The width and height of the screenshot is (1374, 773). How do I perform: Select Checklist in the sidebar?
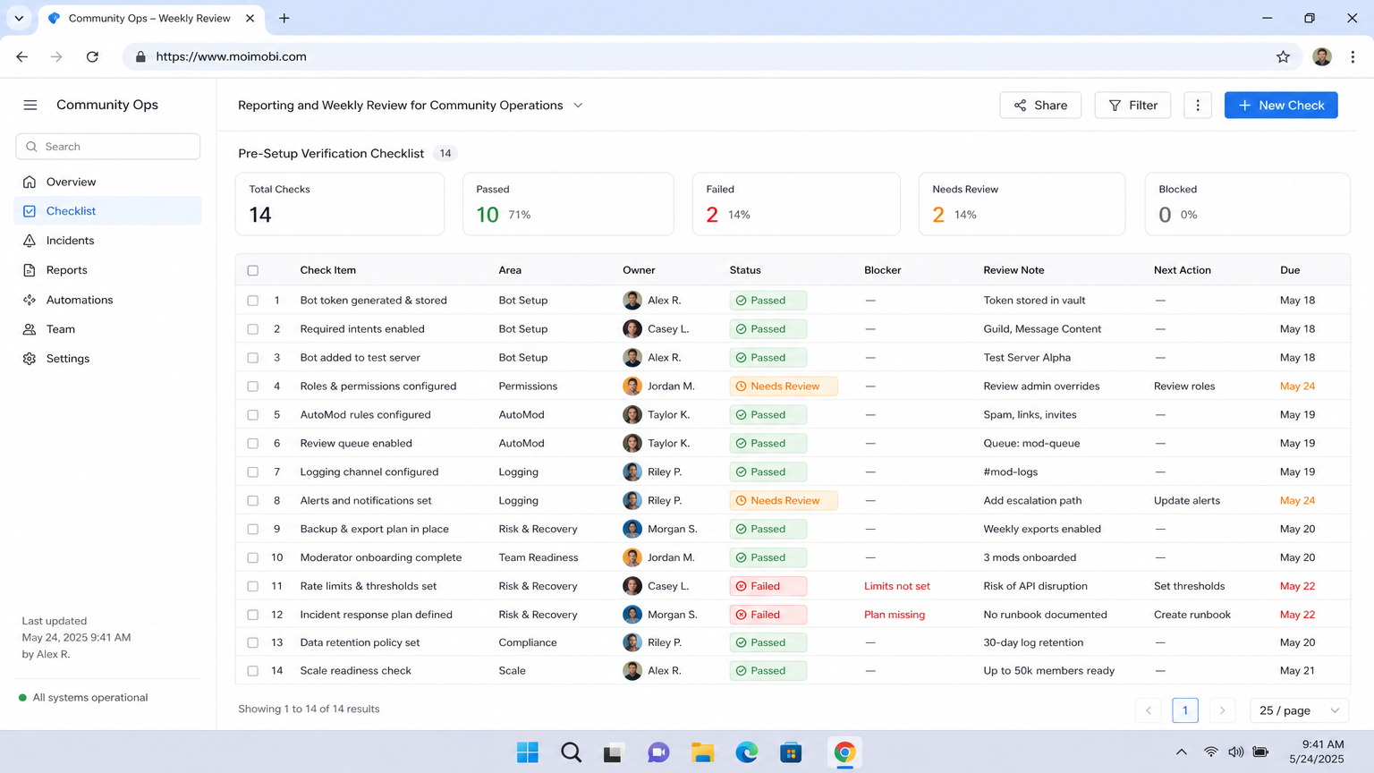pos(108,211)
